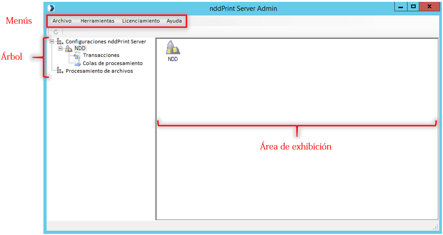
Task: Click the Transacciones icon in the tree
Action: (x=77, y=55)
